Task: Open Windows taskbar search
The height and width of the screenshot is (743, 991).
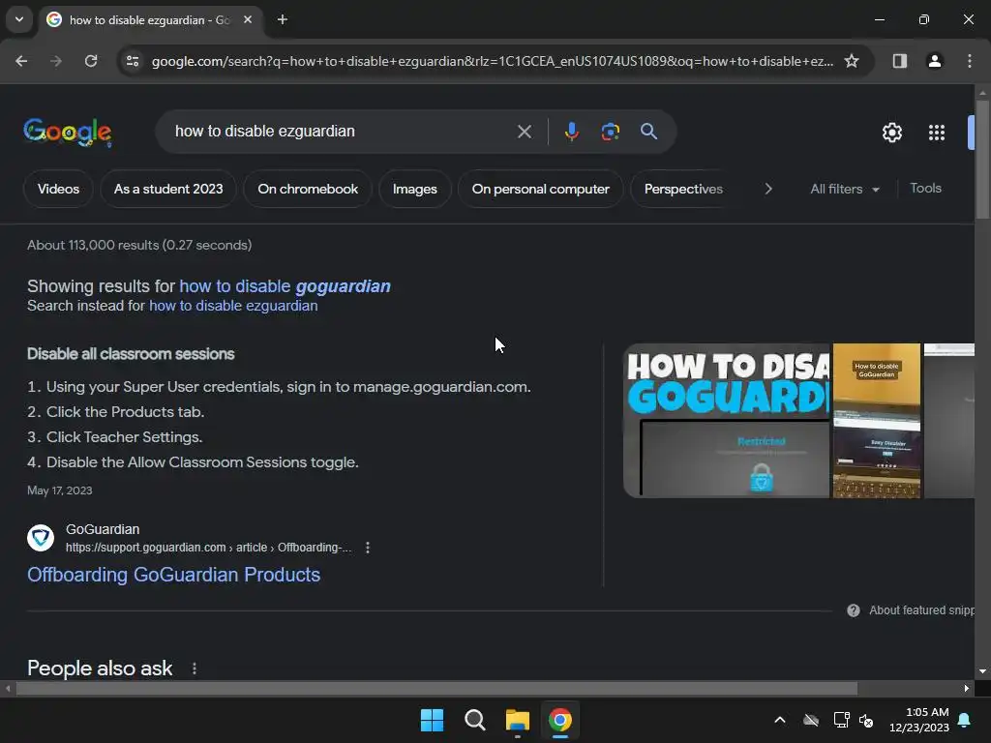Action: coord(474,720)
